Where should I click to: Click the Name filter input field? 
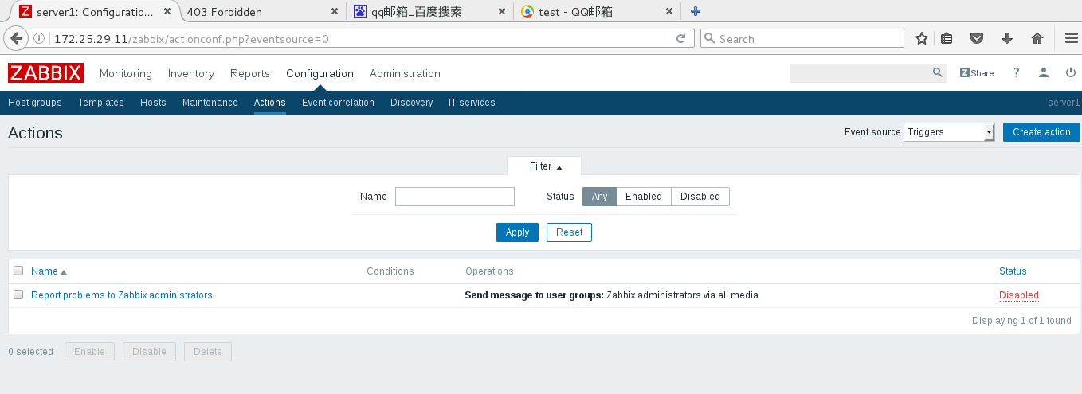tap(455, 197)
